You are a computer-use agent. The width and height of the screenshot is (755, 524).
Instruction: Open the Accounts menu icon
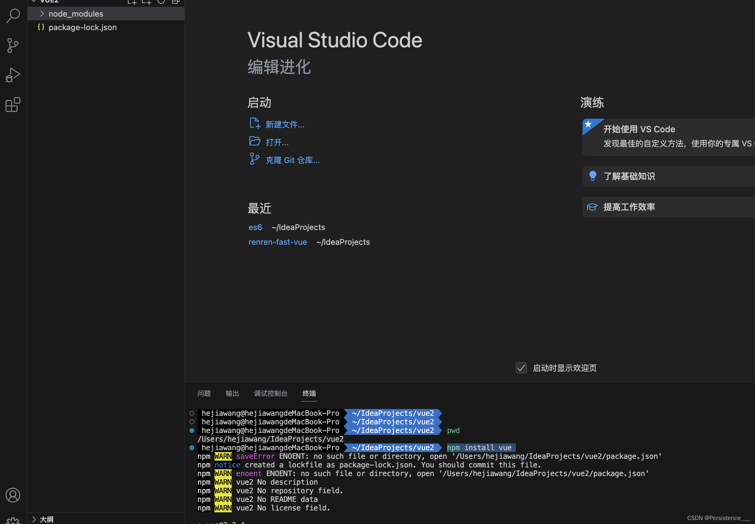(x=13, y=495)
